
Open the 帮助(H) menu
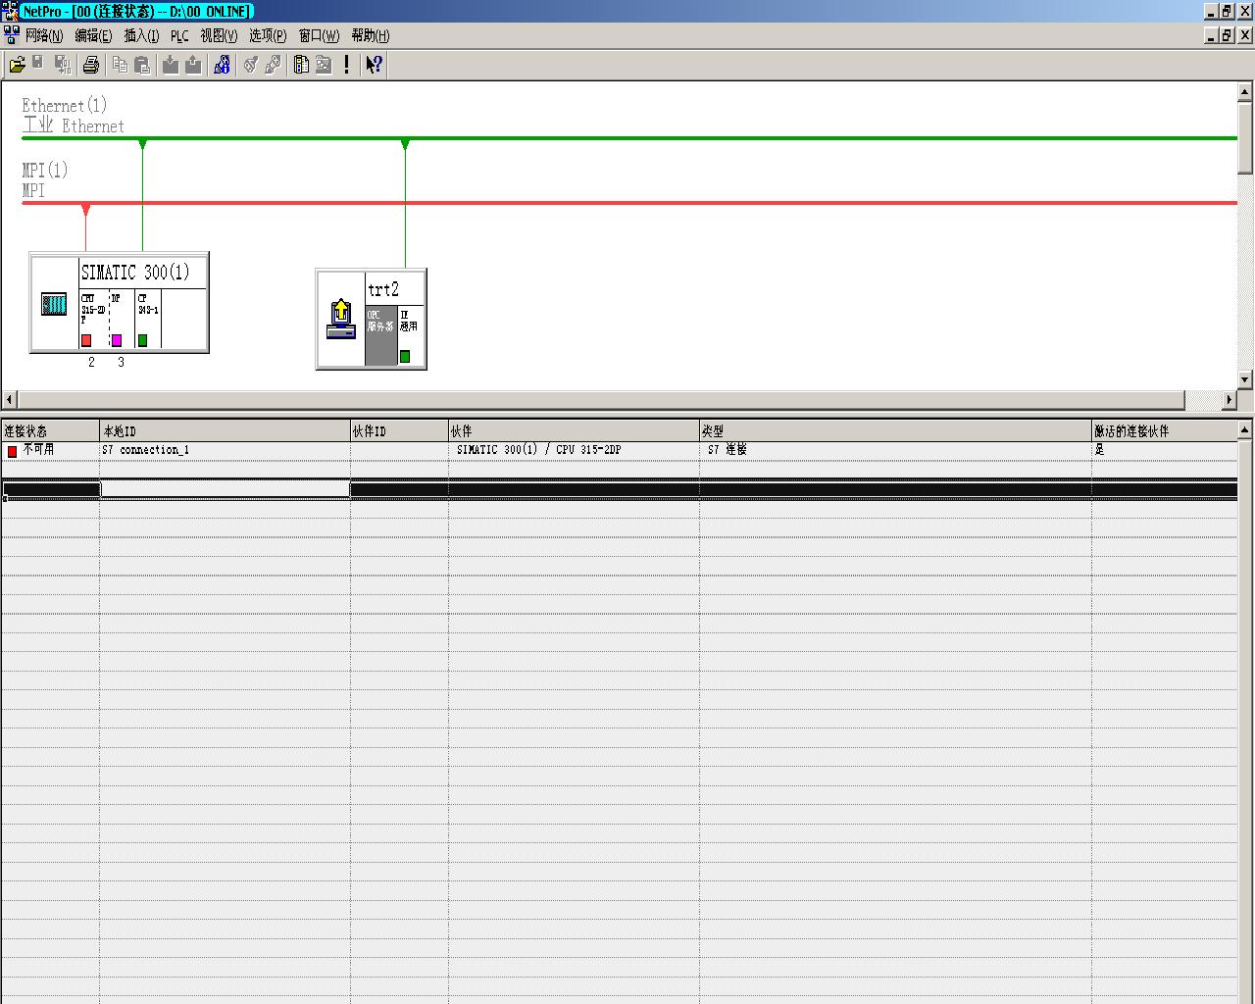click(370, 36)
